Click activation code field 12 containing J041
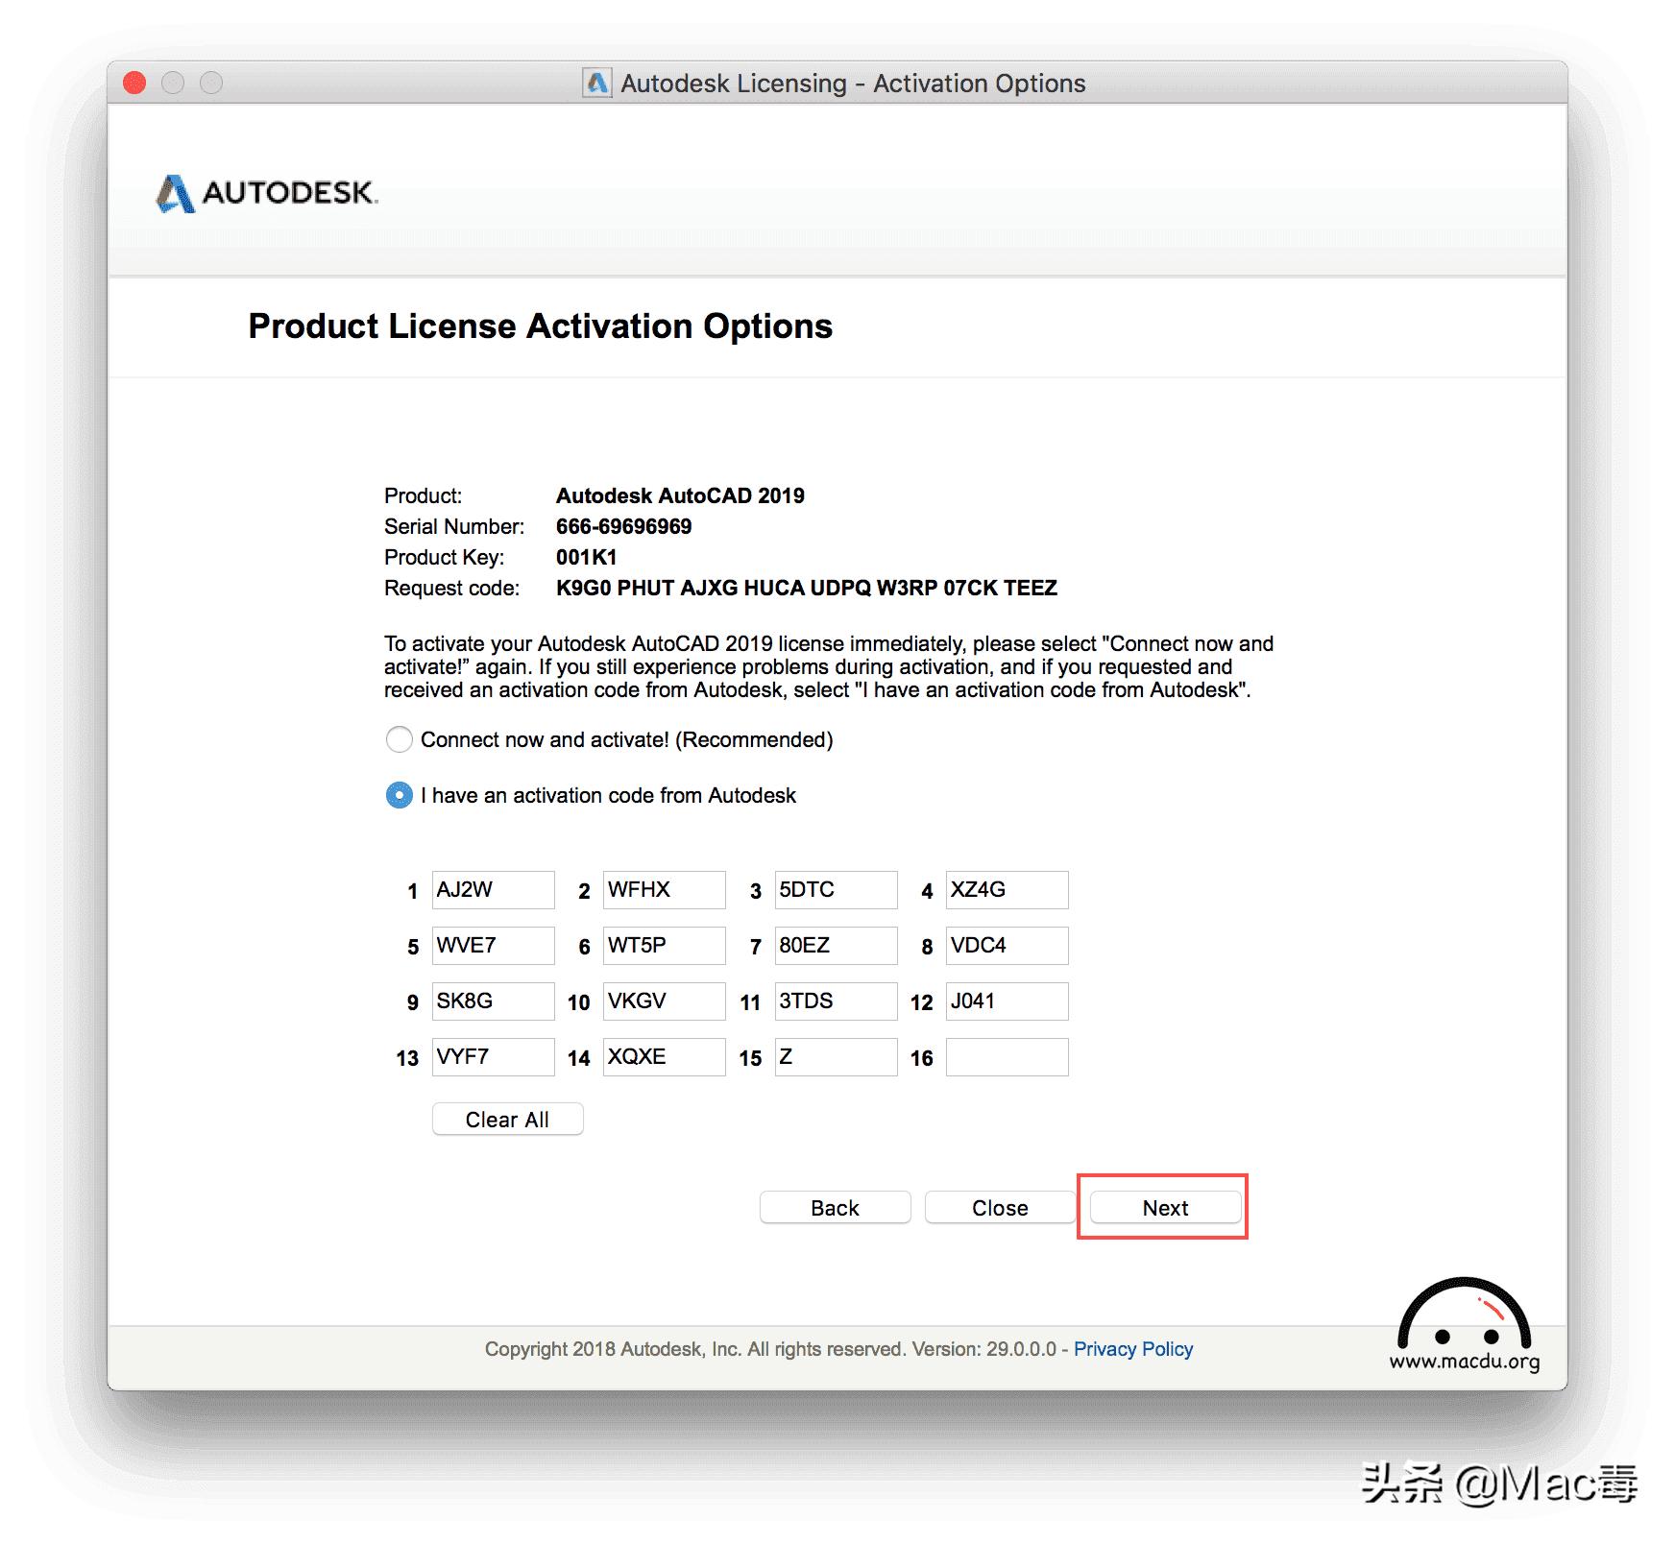 coord(1007,1001)
